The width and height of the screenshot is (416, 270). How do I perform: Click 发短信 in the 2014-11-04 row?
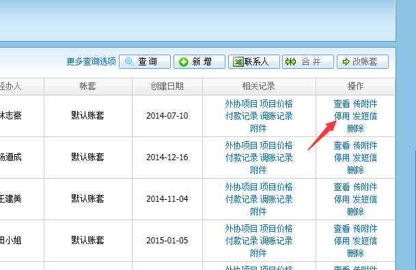tap(365, 199)
